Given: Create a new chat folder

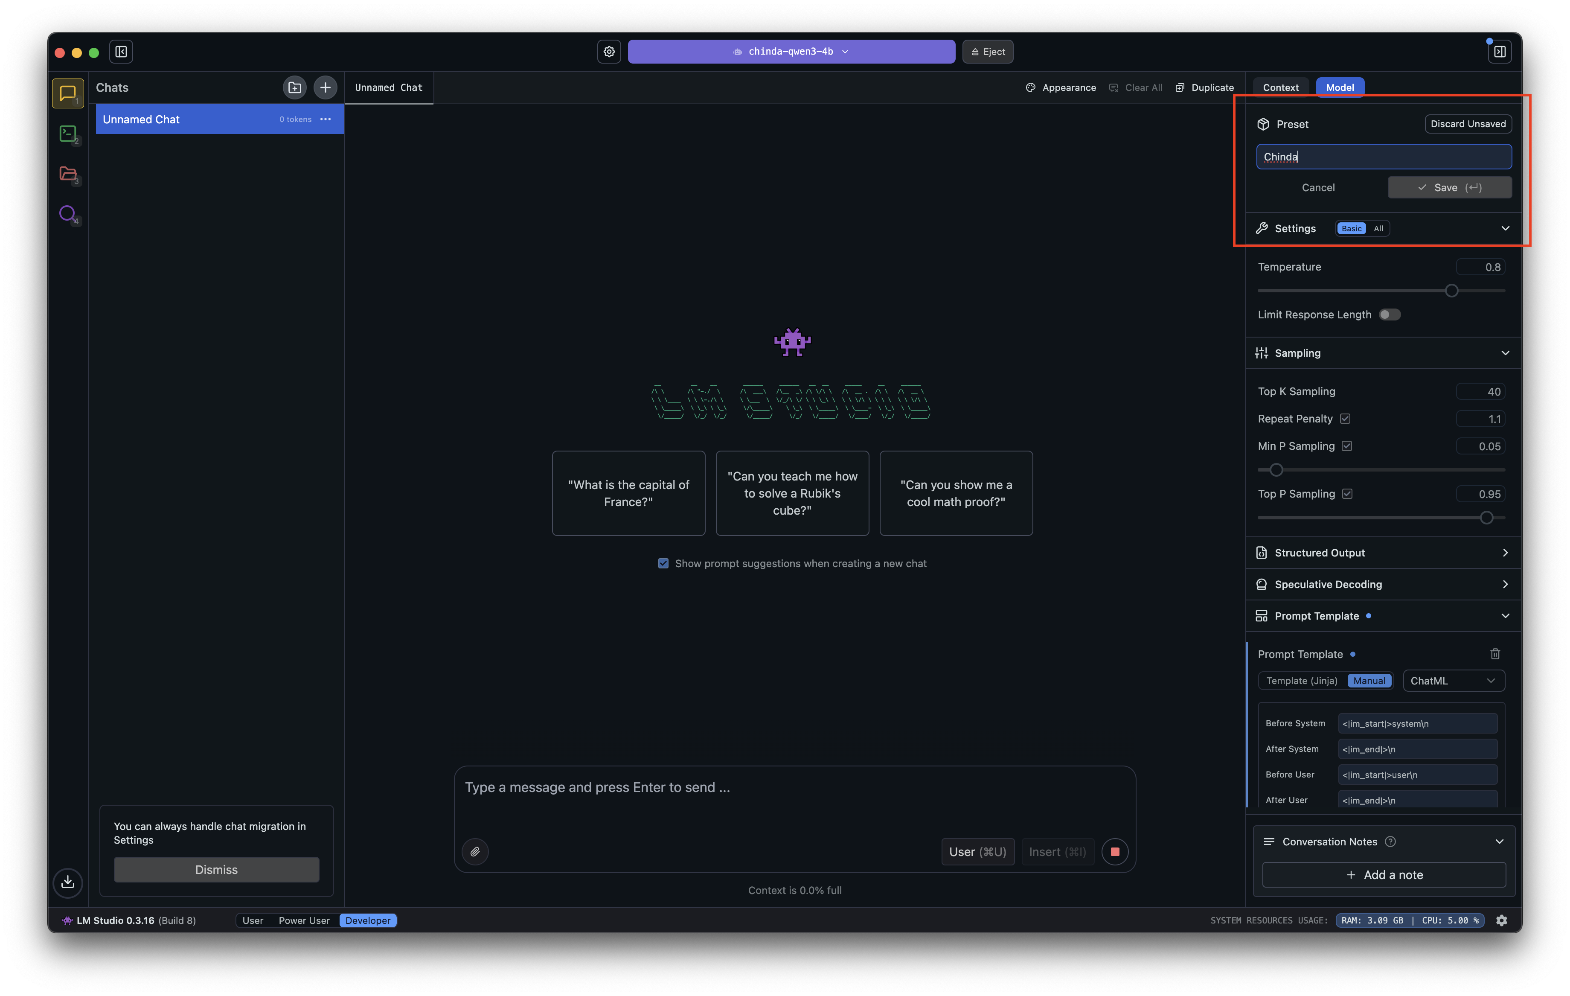Looking at the screenshot, I should click(x=295, y=87).
